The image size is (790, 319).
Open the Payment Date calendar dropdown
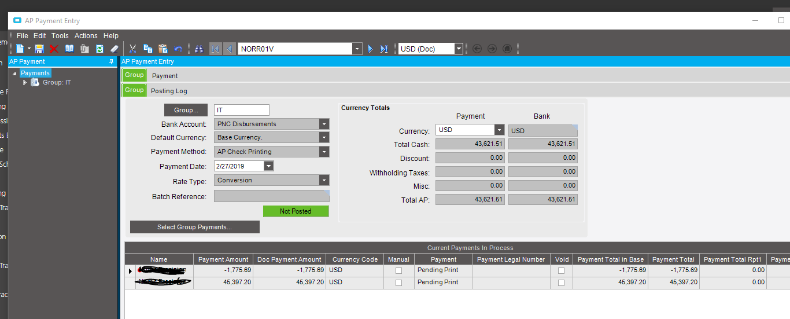click(268, 166)
